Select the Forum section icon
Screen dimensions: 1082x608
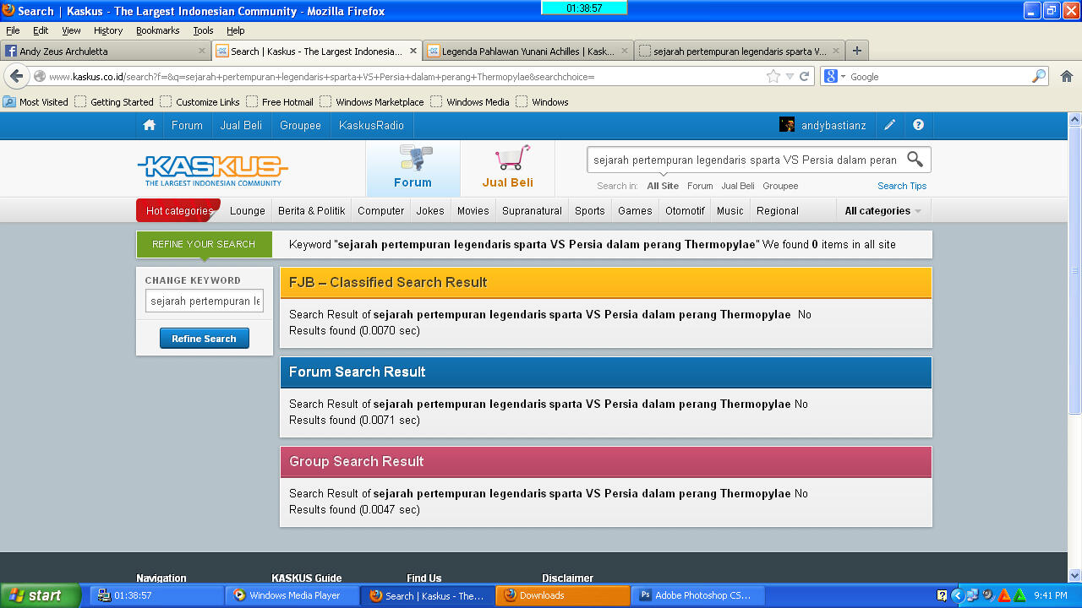coord(413,167)
